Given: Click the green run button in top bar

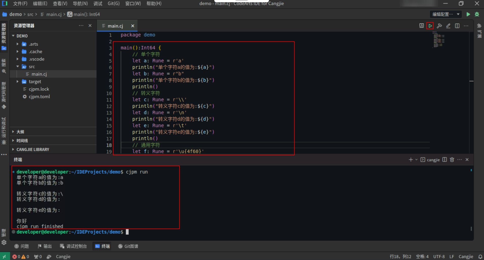Looking at the screenshot, I should pos(468,14).
